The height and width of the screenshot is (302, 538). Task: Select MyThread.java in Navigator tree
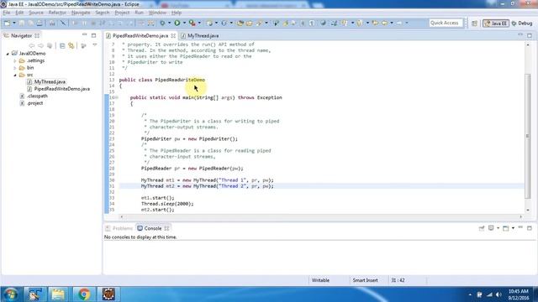tap(50, 82)
